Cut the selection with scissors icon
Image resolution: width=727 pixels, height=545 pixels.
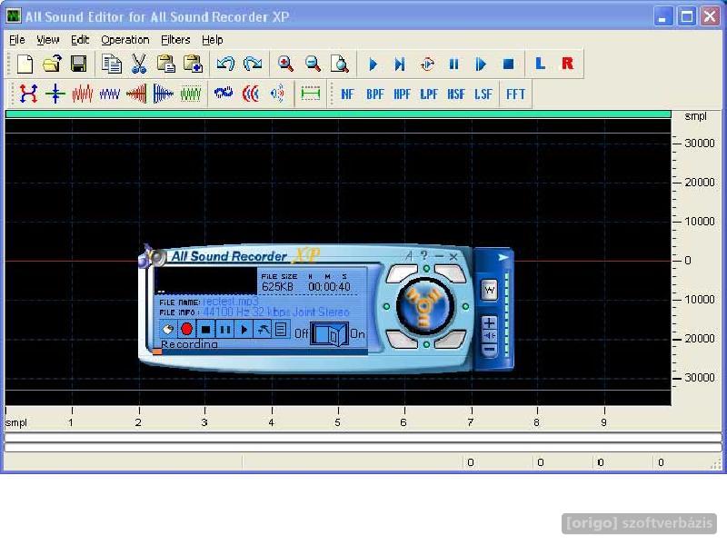pos(139,64)
